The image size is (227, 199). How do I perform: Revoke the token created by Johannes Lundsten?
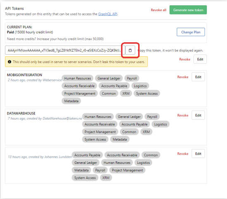pyautogui.click(x=183, y=153)
